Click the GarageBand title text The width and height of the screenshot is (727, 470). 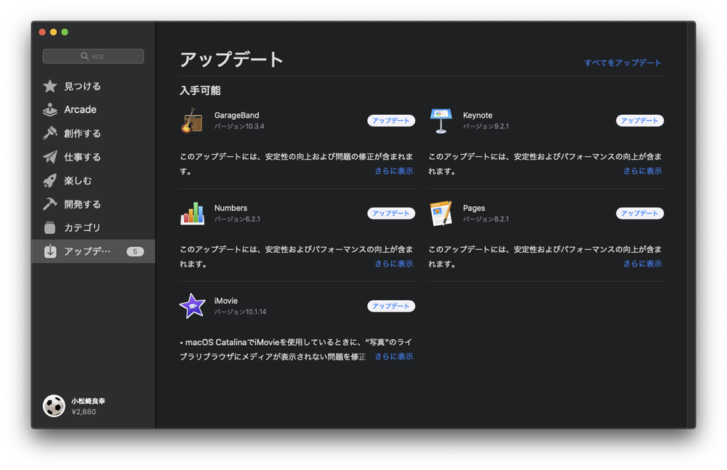pyautogui.click(x=236, y=116)
